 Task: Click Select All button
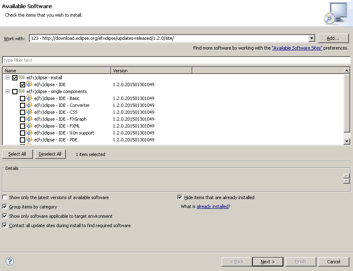pos(17,154)
